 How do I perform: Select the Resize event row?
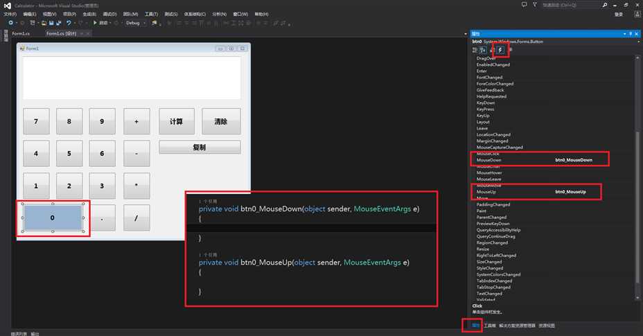point(553,249)
